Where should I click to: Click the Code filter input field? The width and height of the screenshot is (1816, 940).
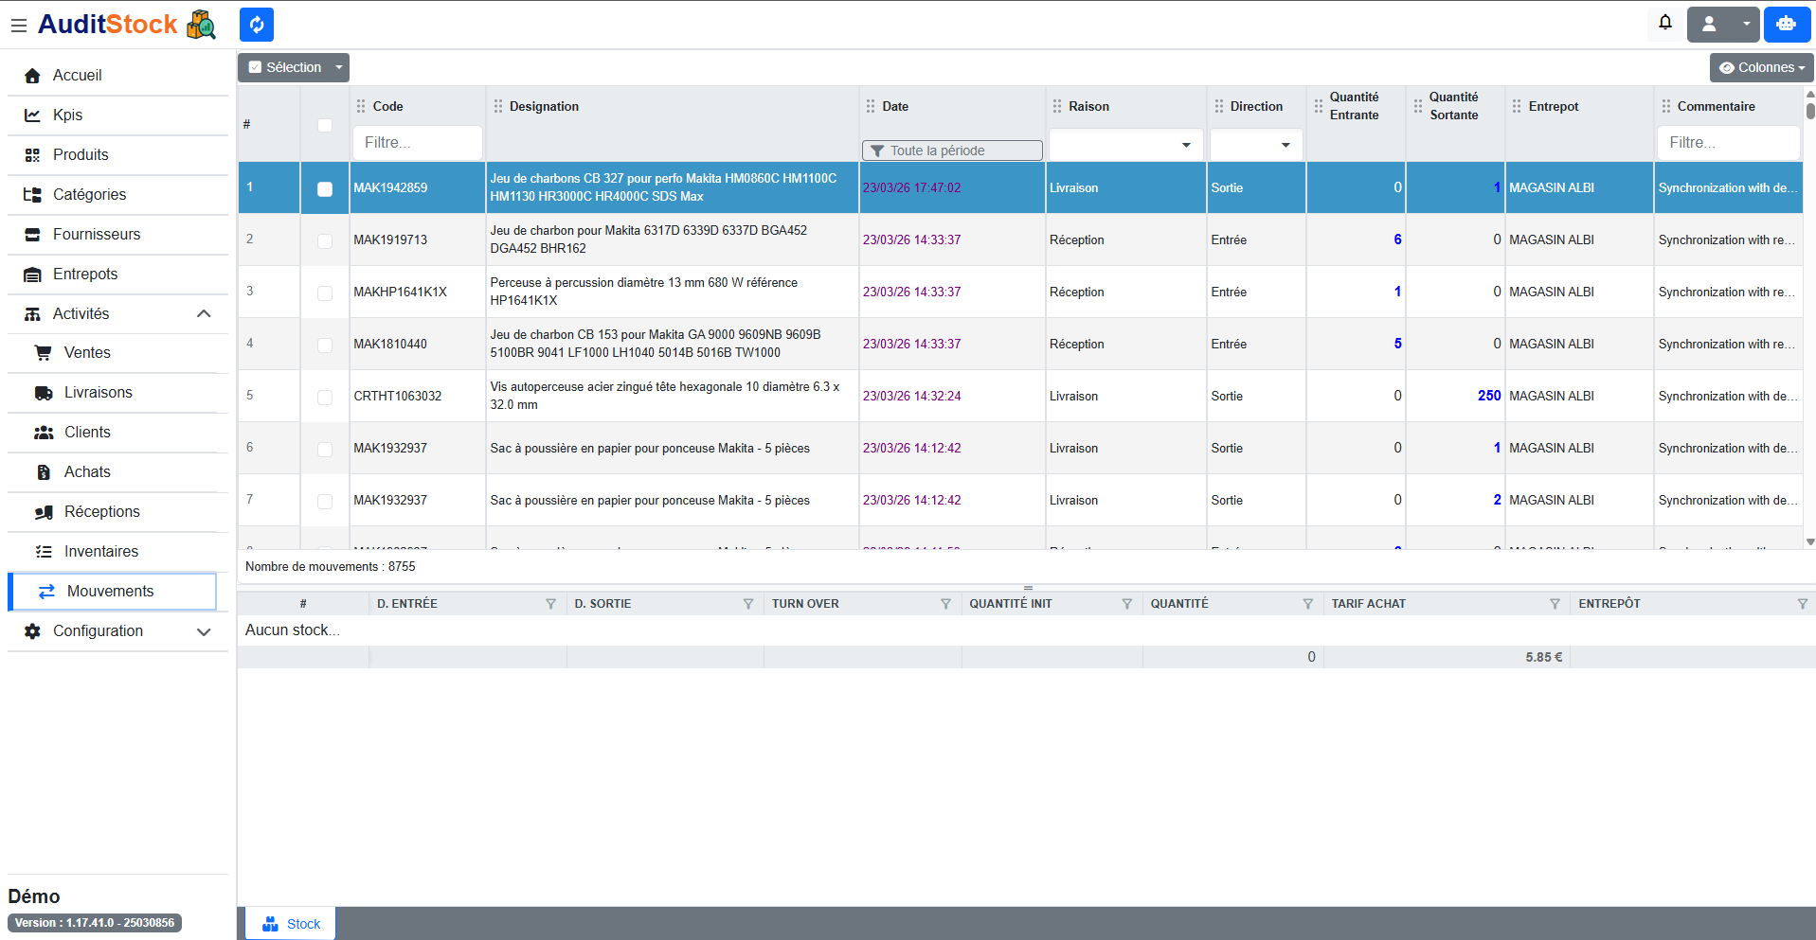pos(417,143)
